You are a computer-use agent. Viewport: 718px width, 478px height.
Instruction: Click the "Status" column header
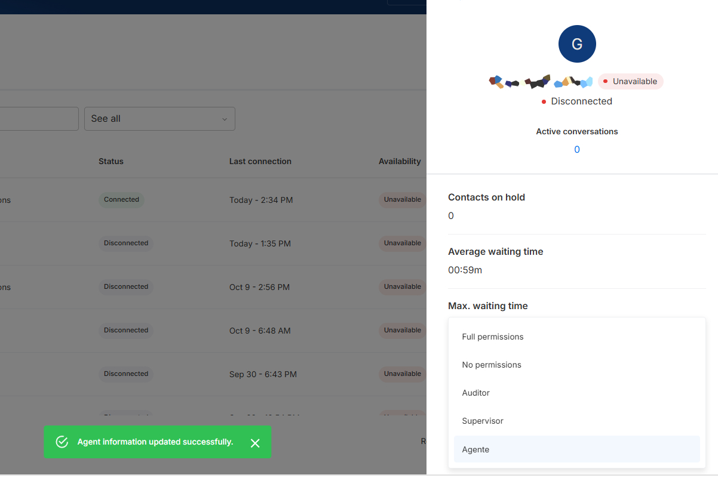tap(111, 161)
